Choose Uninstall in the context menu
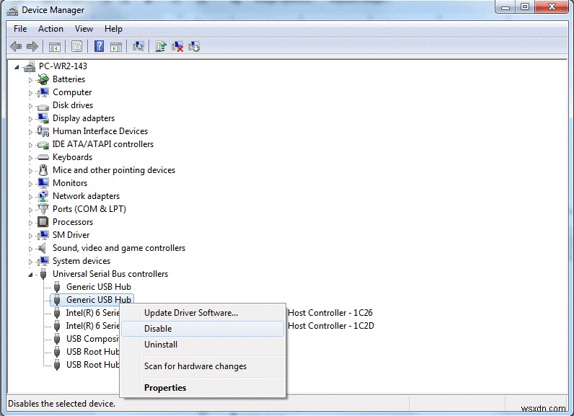The height and width of the screenshot is (416, 574). (x=202, y=345)
